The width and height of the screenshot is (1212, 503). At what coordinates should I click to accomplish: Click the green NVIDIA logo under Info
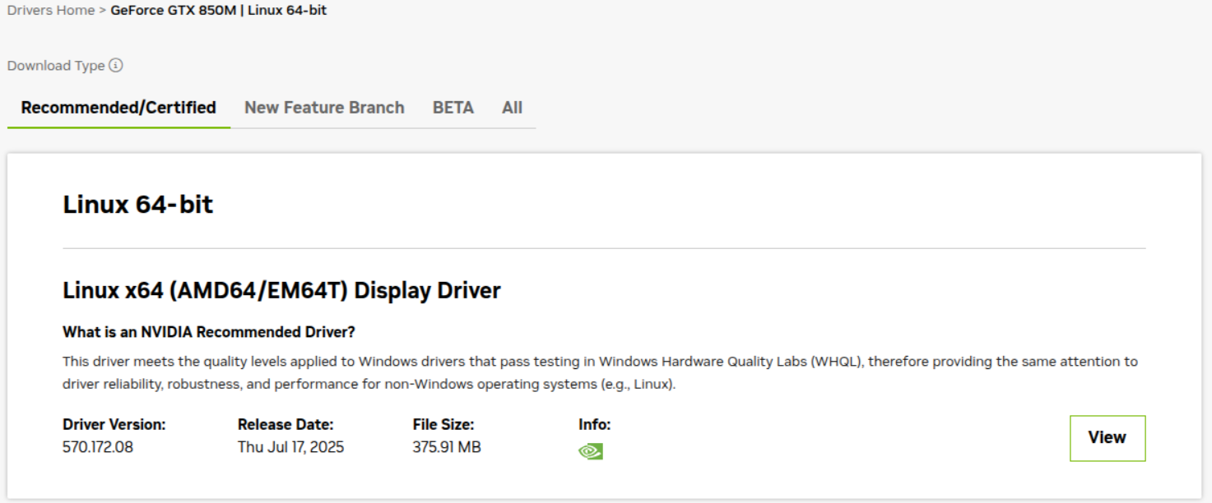[x=591, y=451]
